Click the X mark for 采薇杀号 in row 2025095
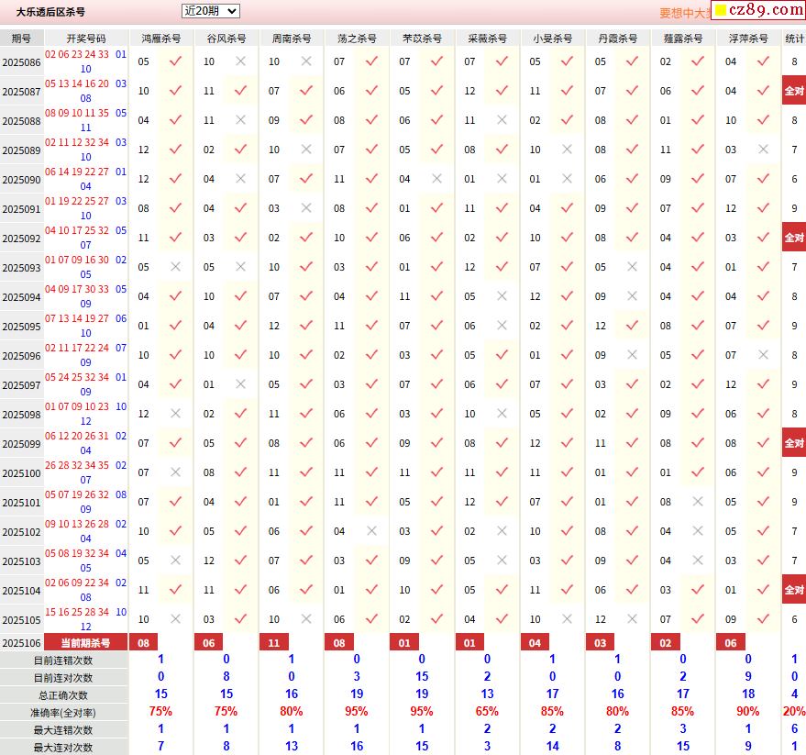The image size is (806, 755). 502,325
